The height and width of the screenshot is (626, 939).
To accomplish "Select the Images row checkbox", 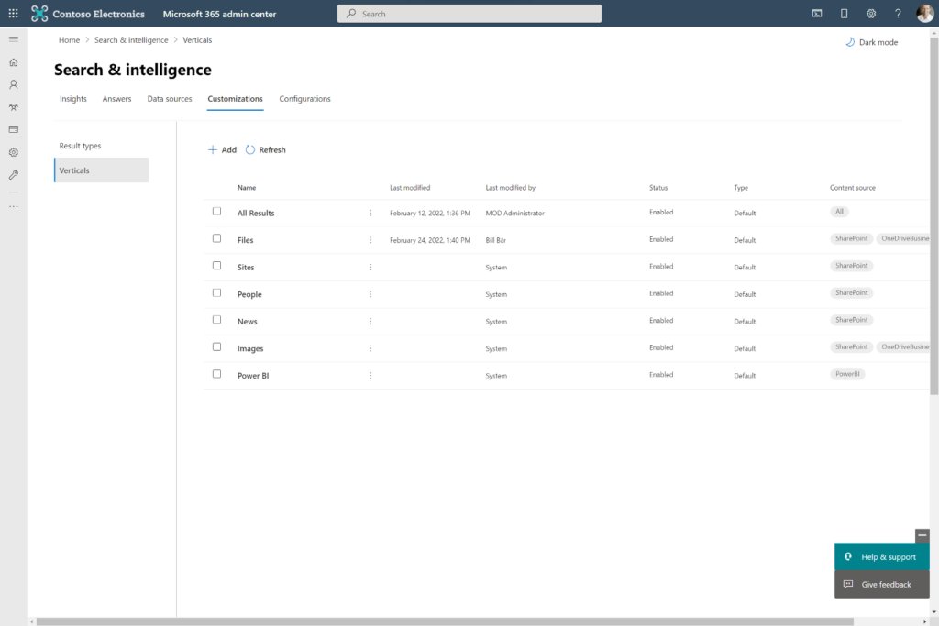I will [x=216, y=346].
